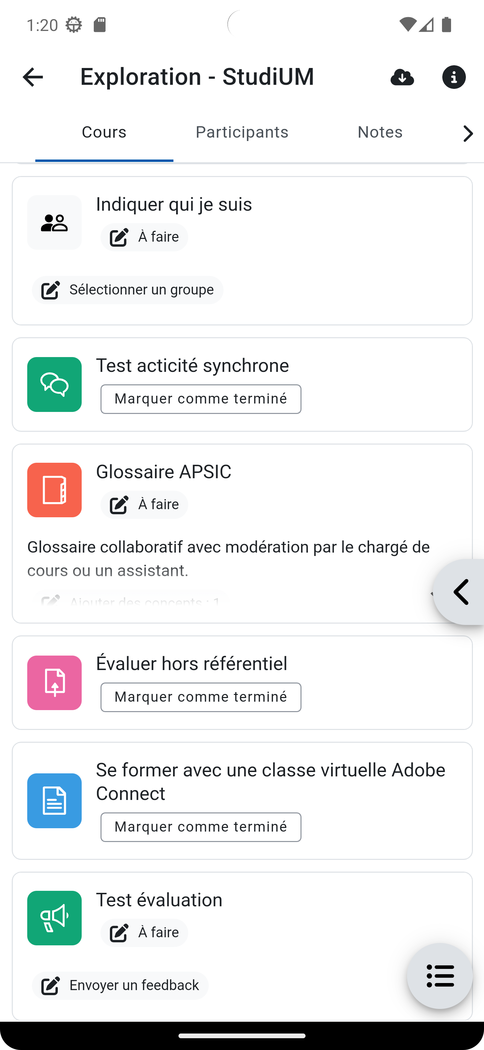The width and height of the screenshot is (484, 1050).
Task: Open the course info icon
Action: point(454,77)
